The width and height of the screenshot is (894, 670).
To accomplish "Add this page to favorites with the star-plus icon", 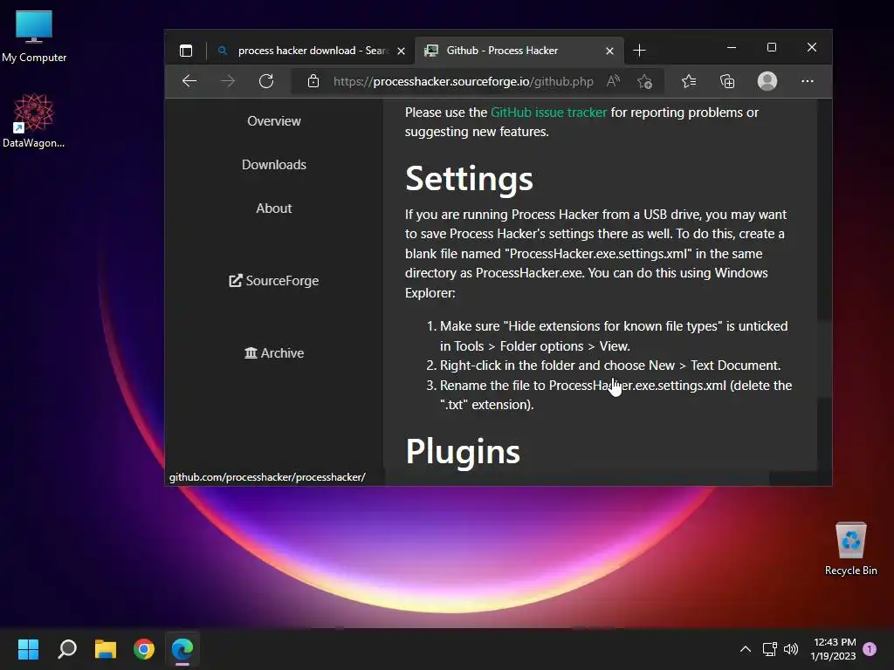I will (x=645, y=81).
